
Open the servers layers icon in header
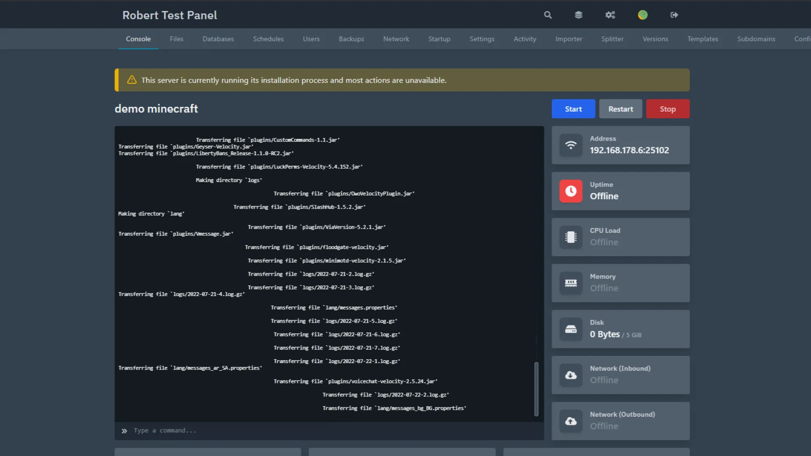pyautogui.click(x=579, y=15)
